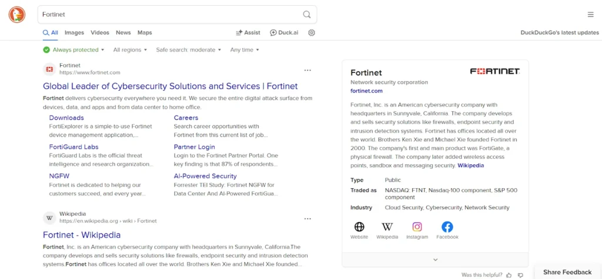
Task: Click the DuckDuckGo logo icon
Action: (17, 14)
